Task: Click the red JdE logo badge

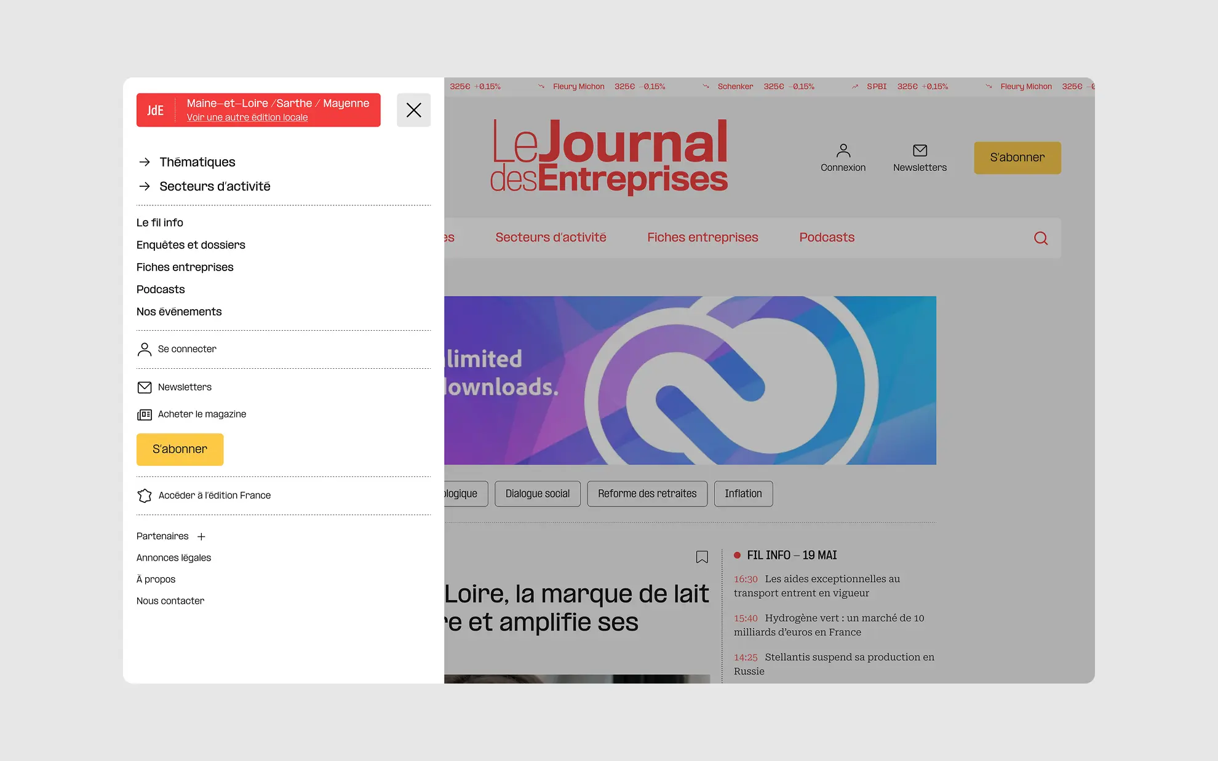Action: pyautogui.click(x=155, y=110)
